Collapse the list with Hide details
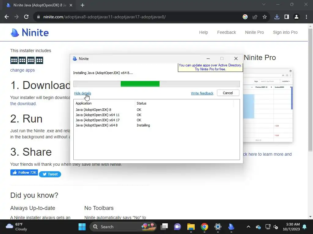Image resolution: width=313 pixels, height=234 pixels. (x=83, y=93)
